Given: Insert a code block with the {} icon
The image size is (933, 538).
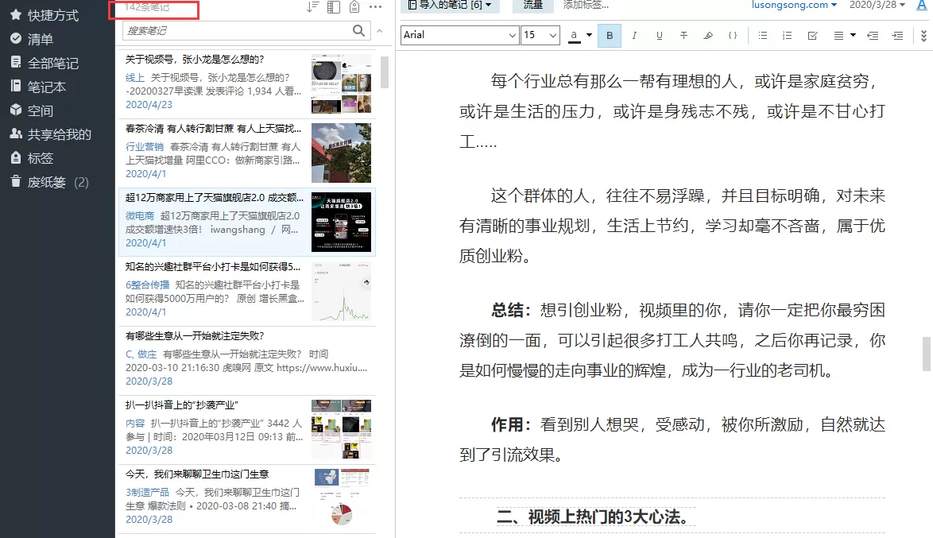Looking at the screenshot, I should pyautogui.click(x=733, y=36).
